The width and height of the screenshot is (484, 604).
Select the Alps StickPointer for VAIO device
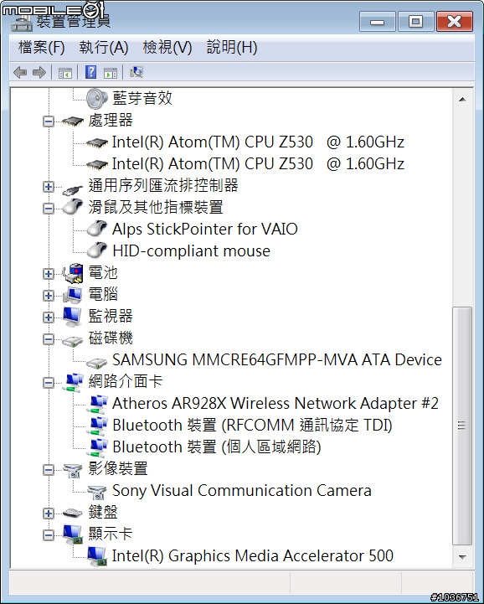(205, 230)
